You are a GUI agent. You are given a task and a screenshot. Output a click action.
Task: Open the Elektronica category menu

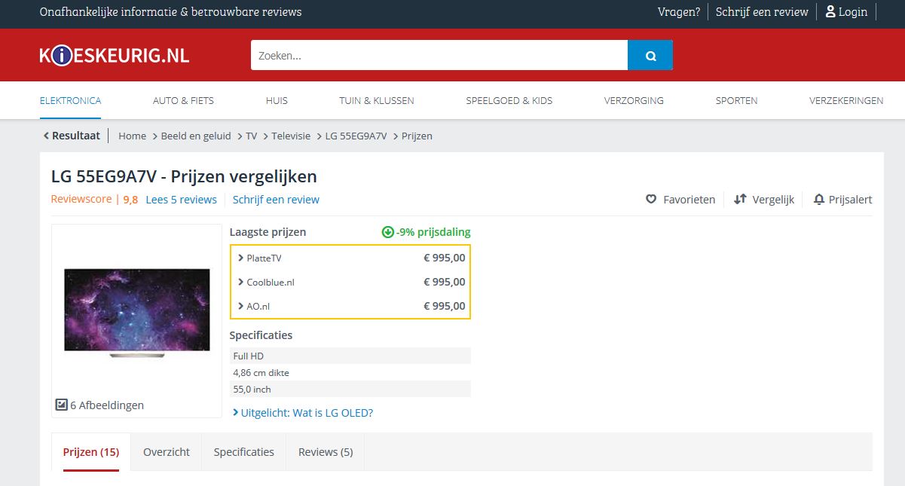(70, 100)
